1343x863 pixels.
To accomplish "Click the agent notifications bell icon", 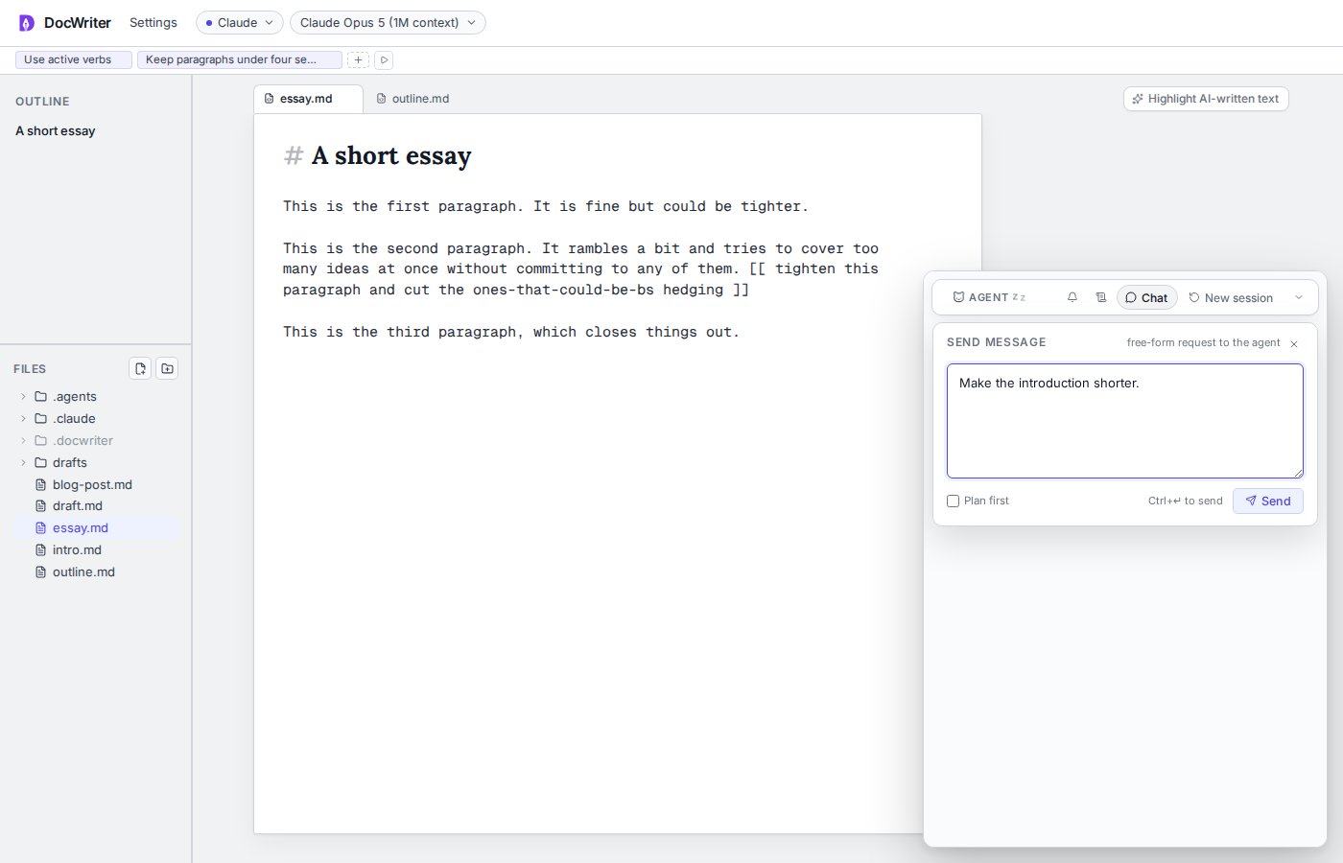I will click(1072, 297).
